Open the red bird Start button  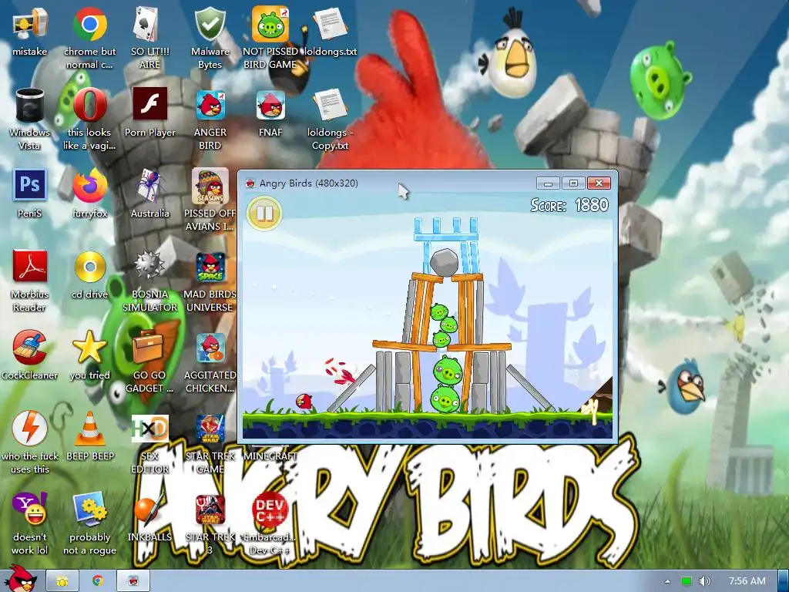tap(20, 579)
